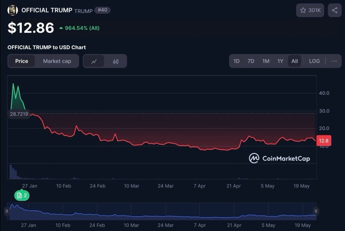Add coin to watchlist via star 301K
Viewport: 345px width, 231px height.
click(310, 10)
